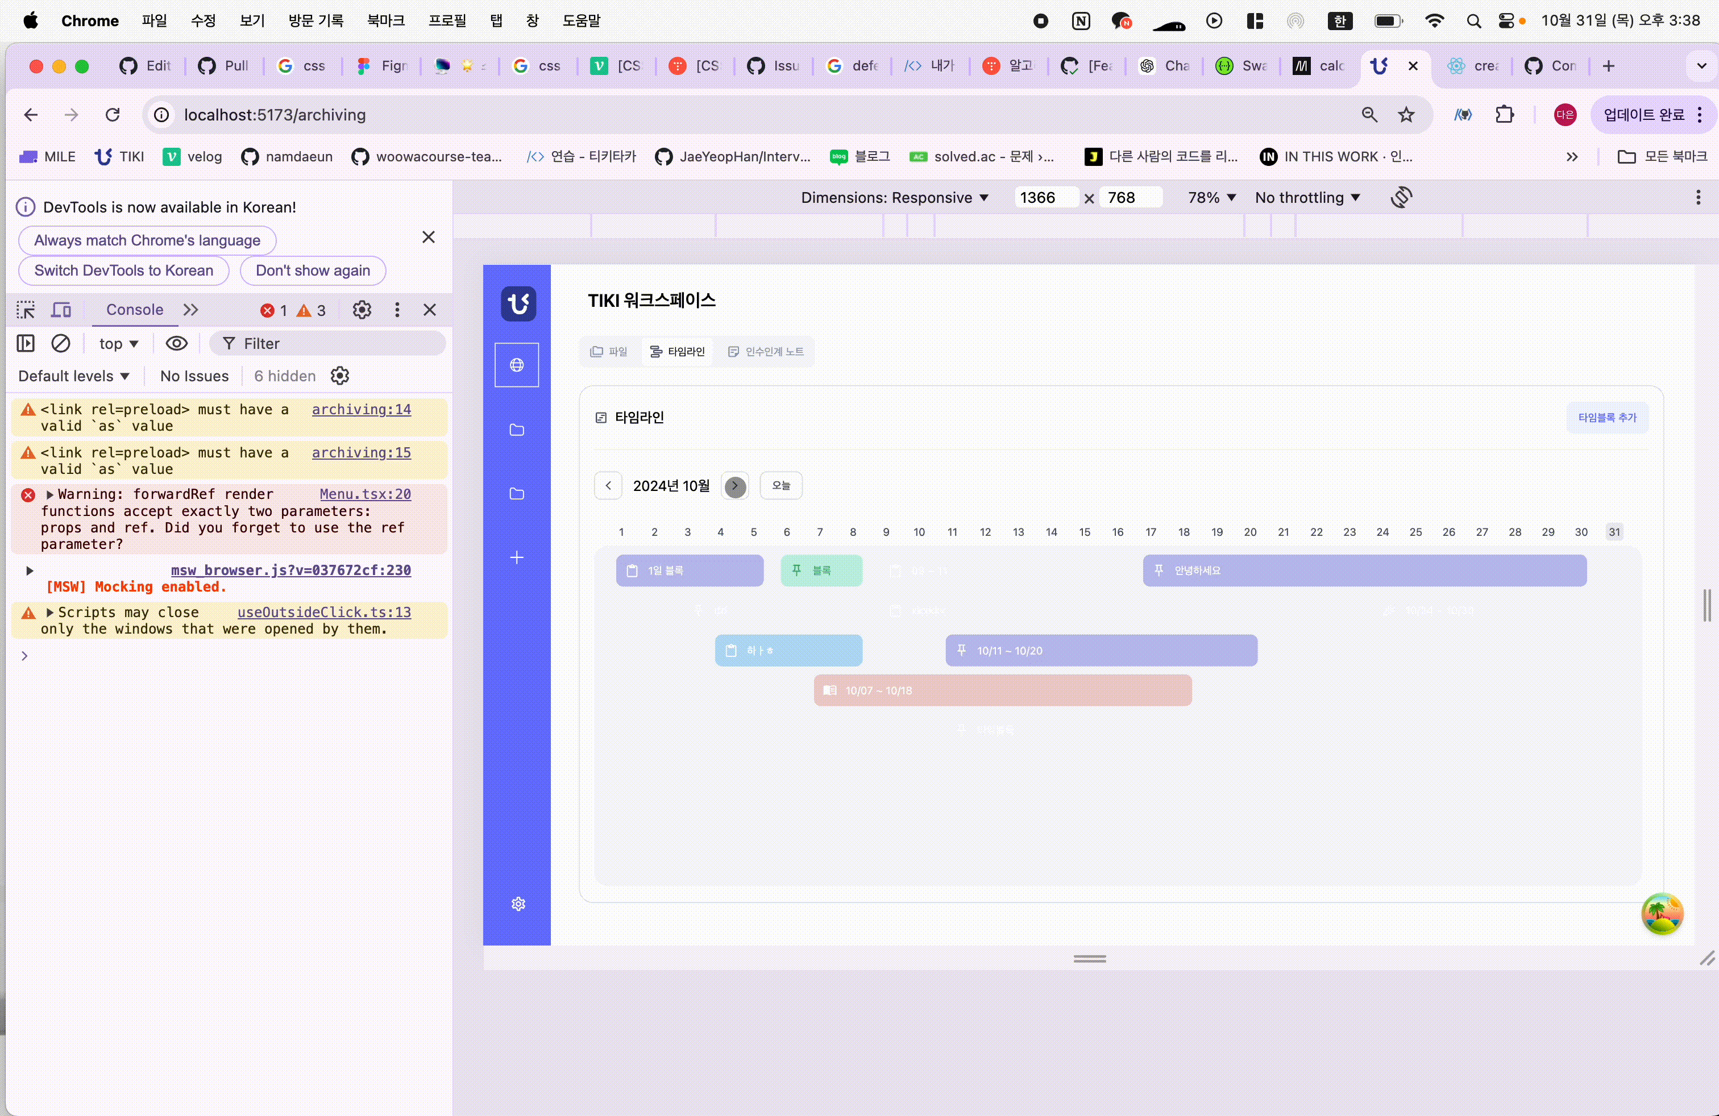The height and width of the screenshot is (1116, 1719).
Task: Expand the Default levels dropdown
Action: click(x=74, y=376)
